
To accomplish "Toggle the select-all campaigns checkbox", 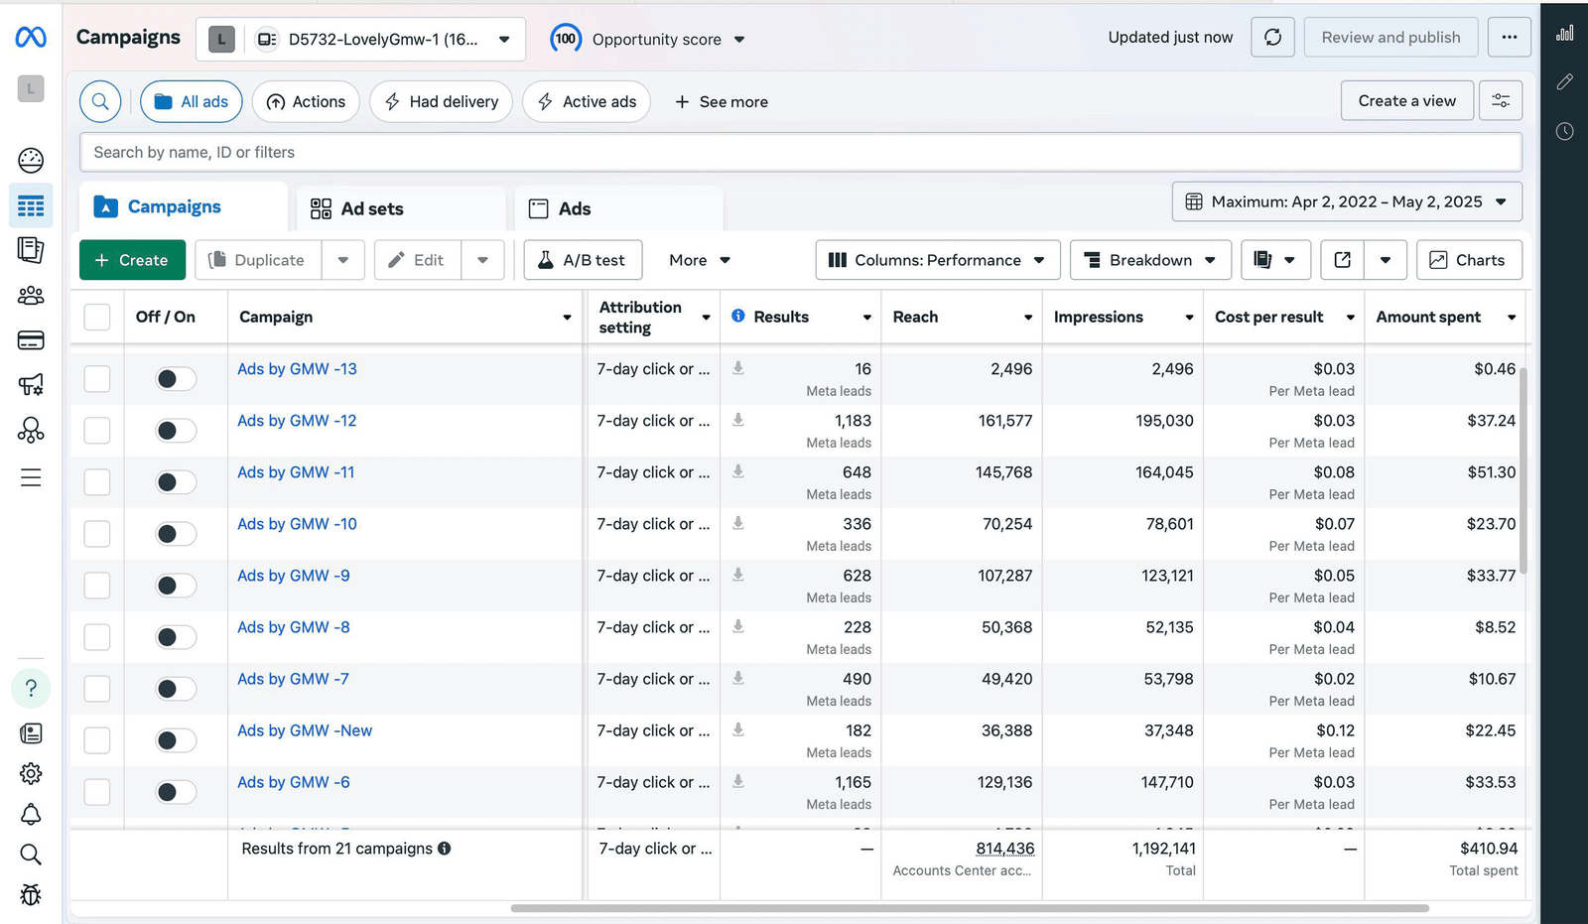I will click(x=97, y=317).
